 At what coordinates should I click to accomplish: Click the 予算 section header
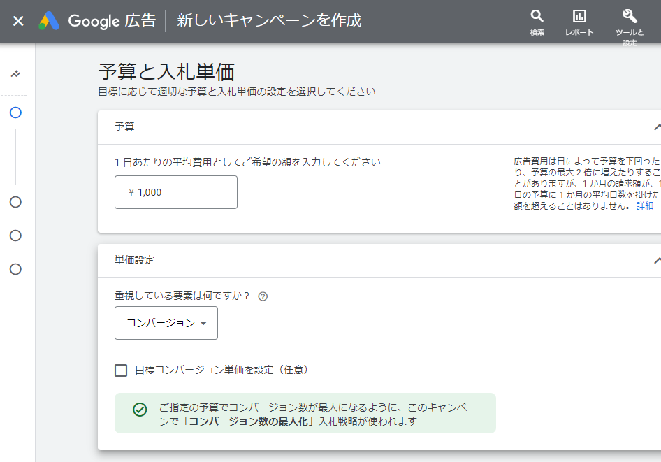coord(124,127)
